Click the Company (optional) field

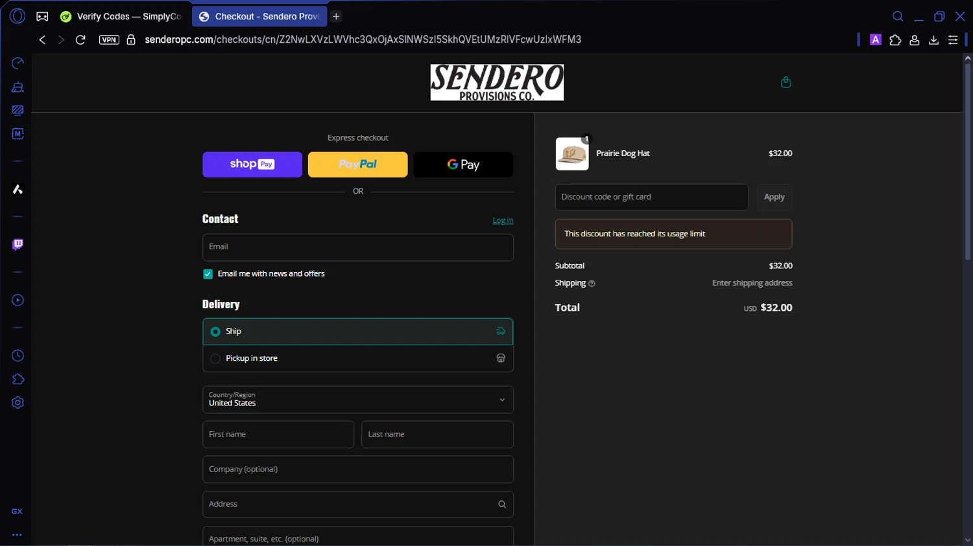[x=358, y=470]
